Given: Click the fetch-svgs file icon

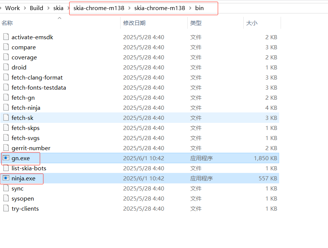Looking at the screenshot, I should click(x=6, y=137).
